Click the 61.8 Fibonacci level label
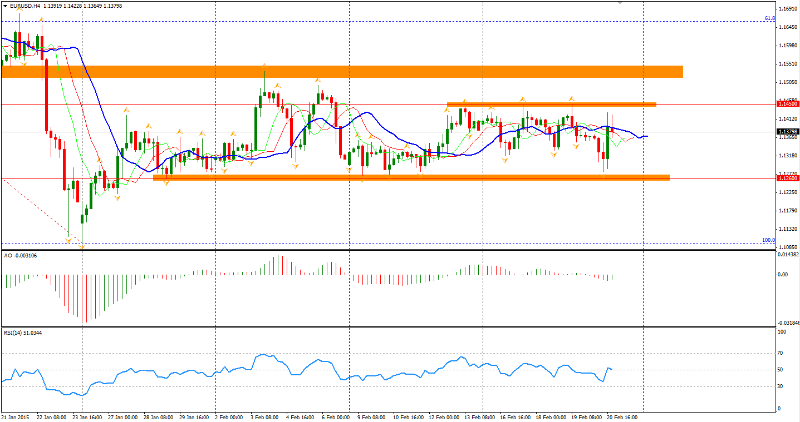 tap(769, 18)
